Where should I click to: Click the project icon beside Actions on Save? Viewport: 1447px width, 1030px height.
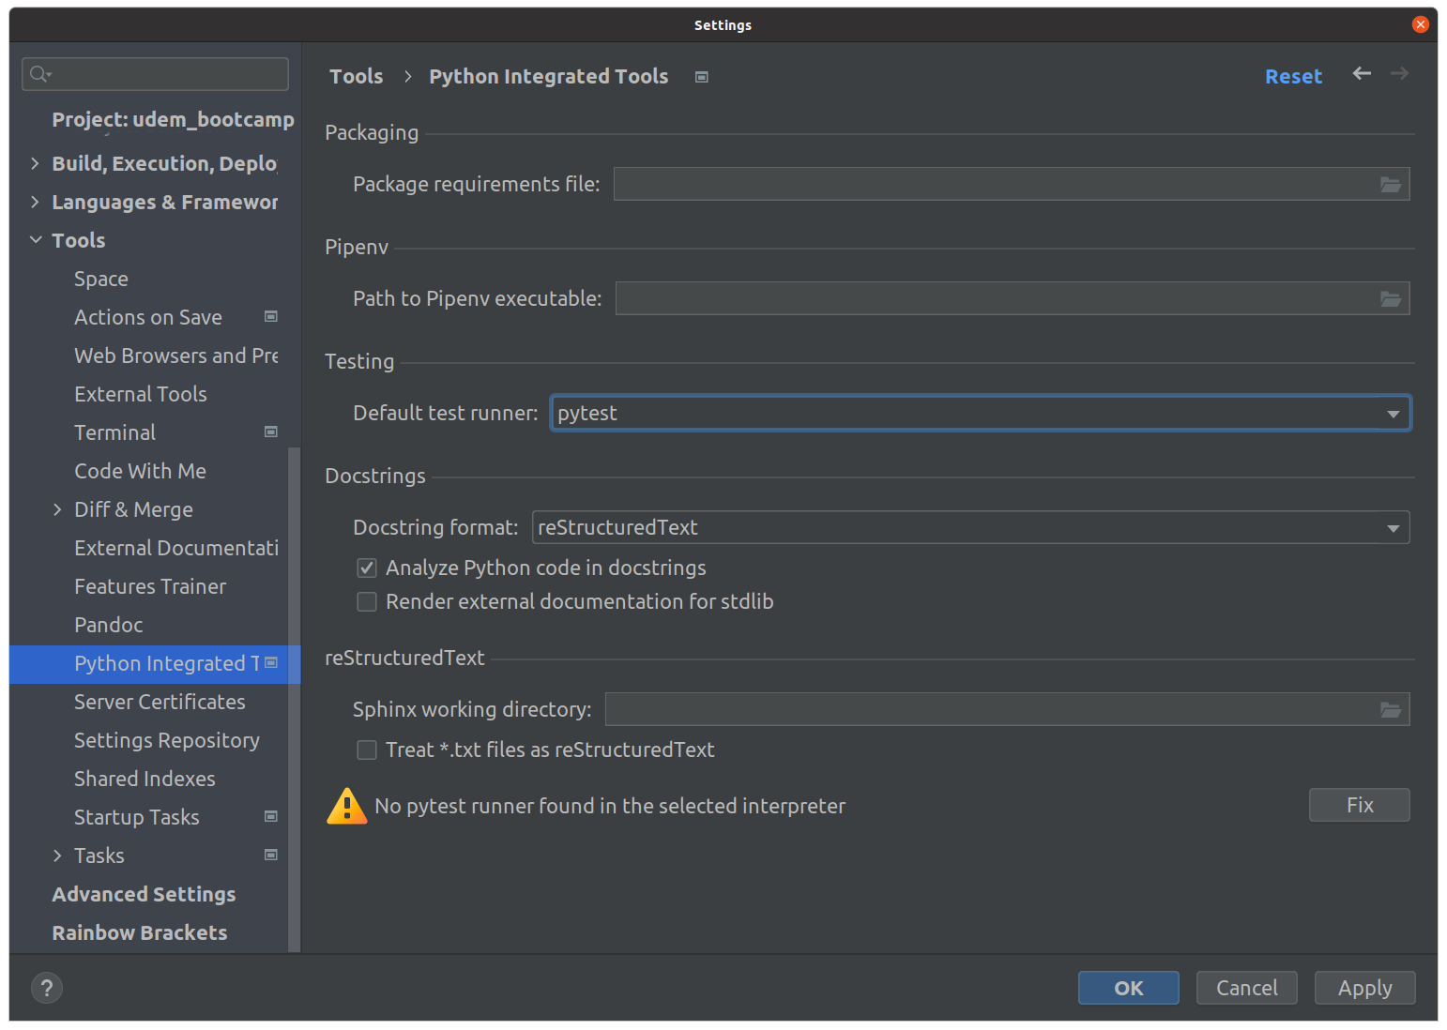click(271, 317)
